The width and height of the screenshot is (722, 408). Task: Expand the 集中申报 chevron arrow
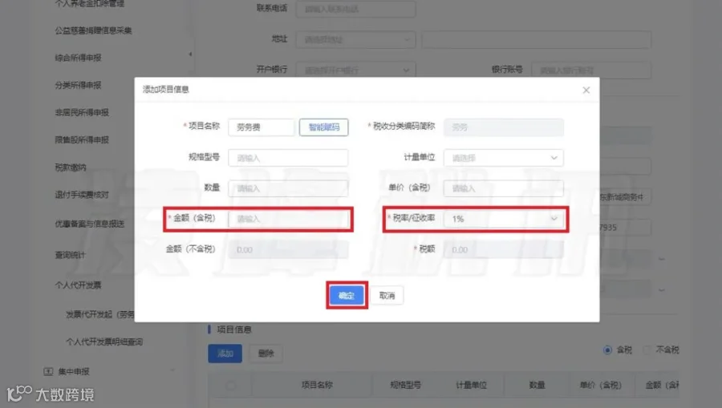pos(172,371)
